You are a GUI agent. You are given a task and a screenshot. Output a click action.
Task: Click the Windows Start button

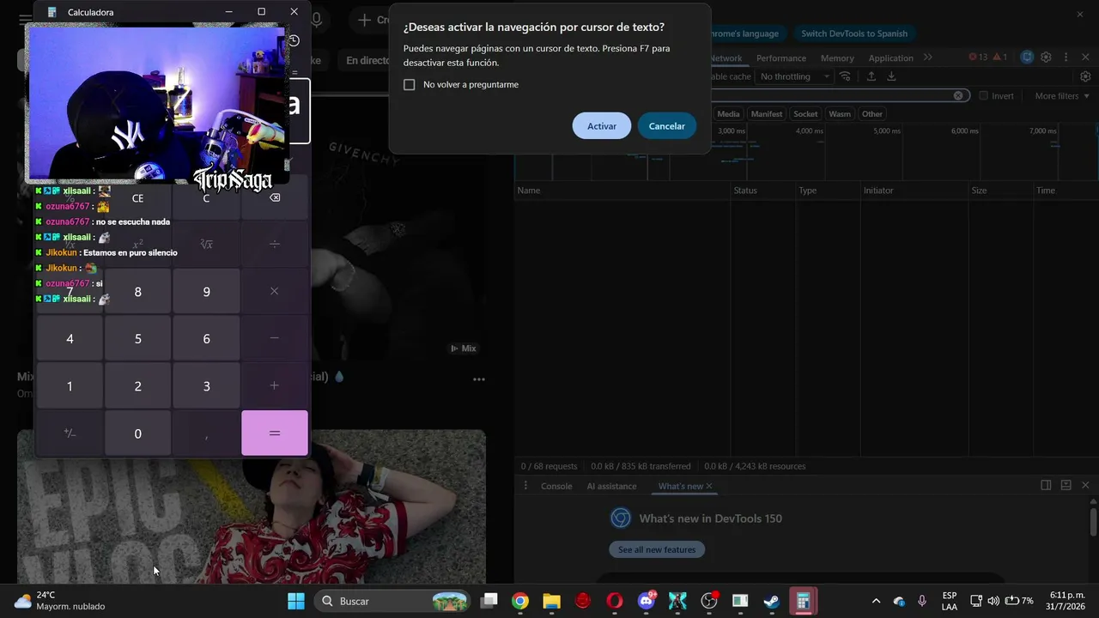pyautogui.click(x=296, y=601)
